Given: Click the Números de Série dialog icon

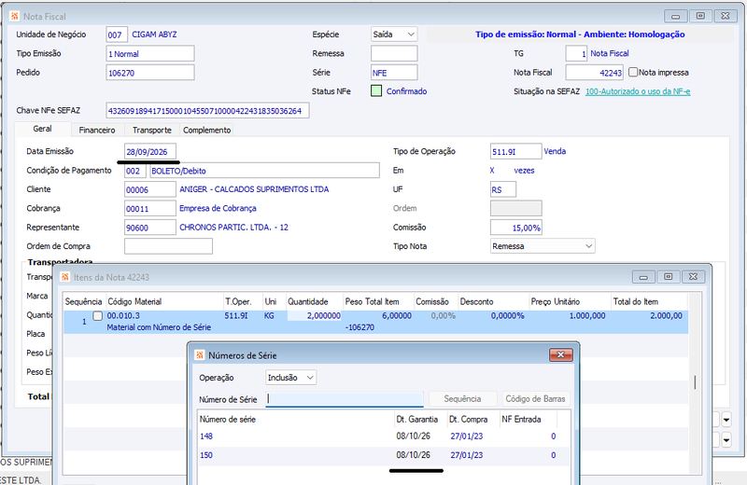Looking at the screenshot, I should [200, 355].
